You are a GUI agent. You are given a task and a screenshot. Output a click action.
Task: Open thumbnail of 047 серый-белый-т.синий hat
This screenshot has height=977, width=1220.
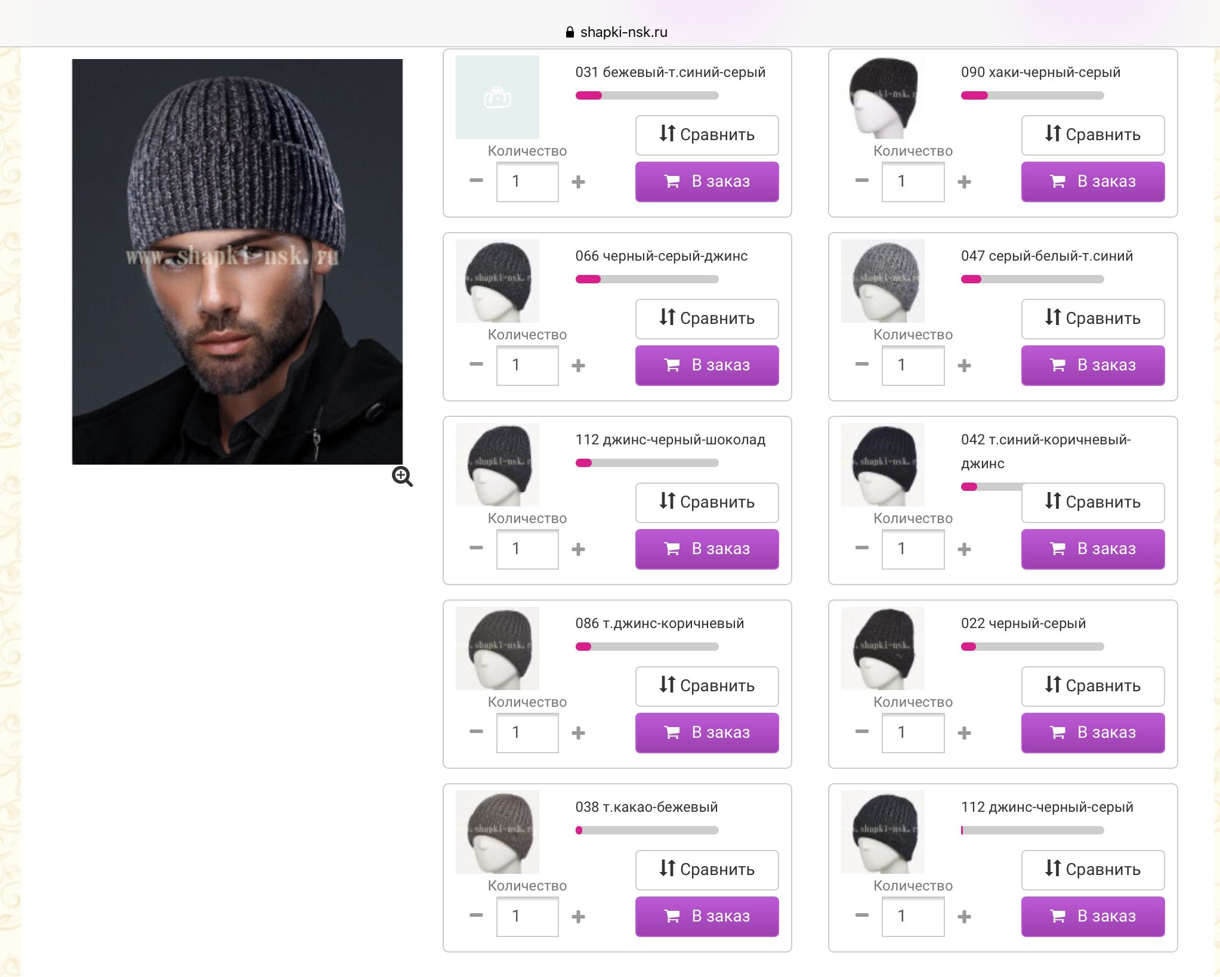tap(883, 281)
